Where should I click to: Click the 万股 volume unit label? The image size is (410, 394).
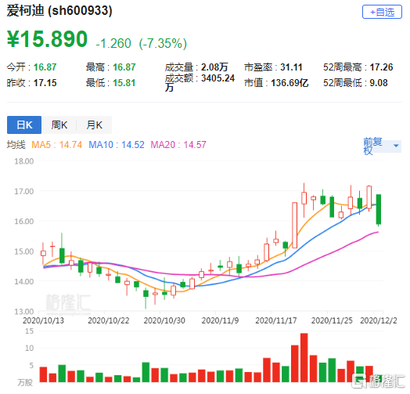pos(25,382)
